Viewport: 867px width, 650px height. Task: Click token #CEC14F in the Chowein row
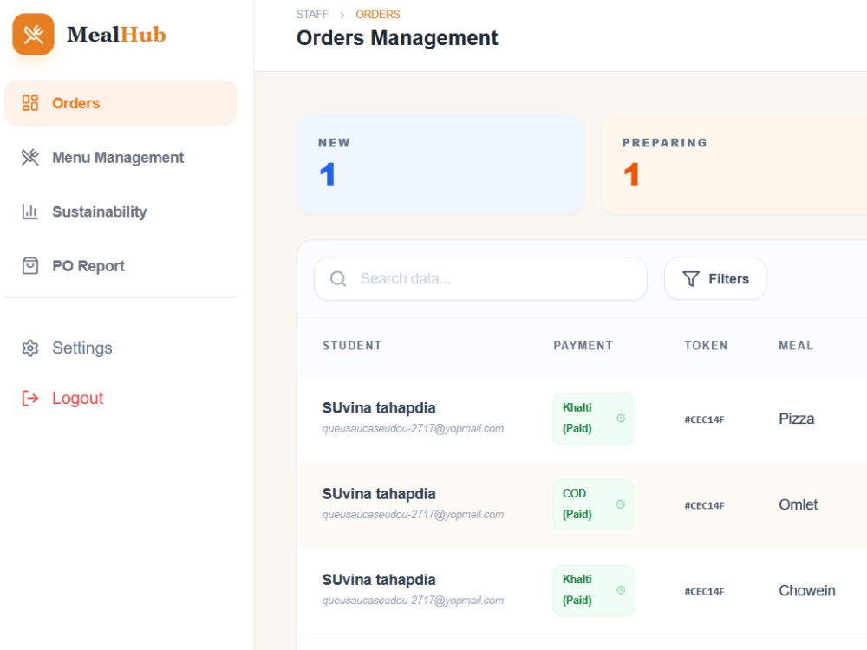click(704, 591)
